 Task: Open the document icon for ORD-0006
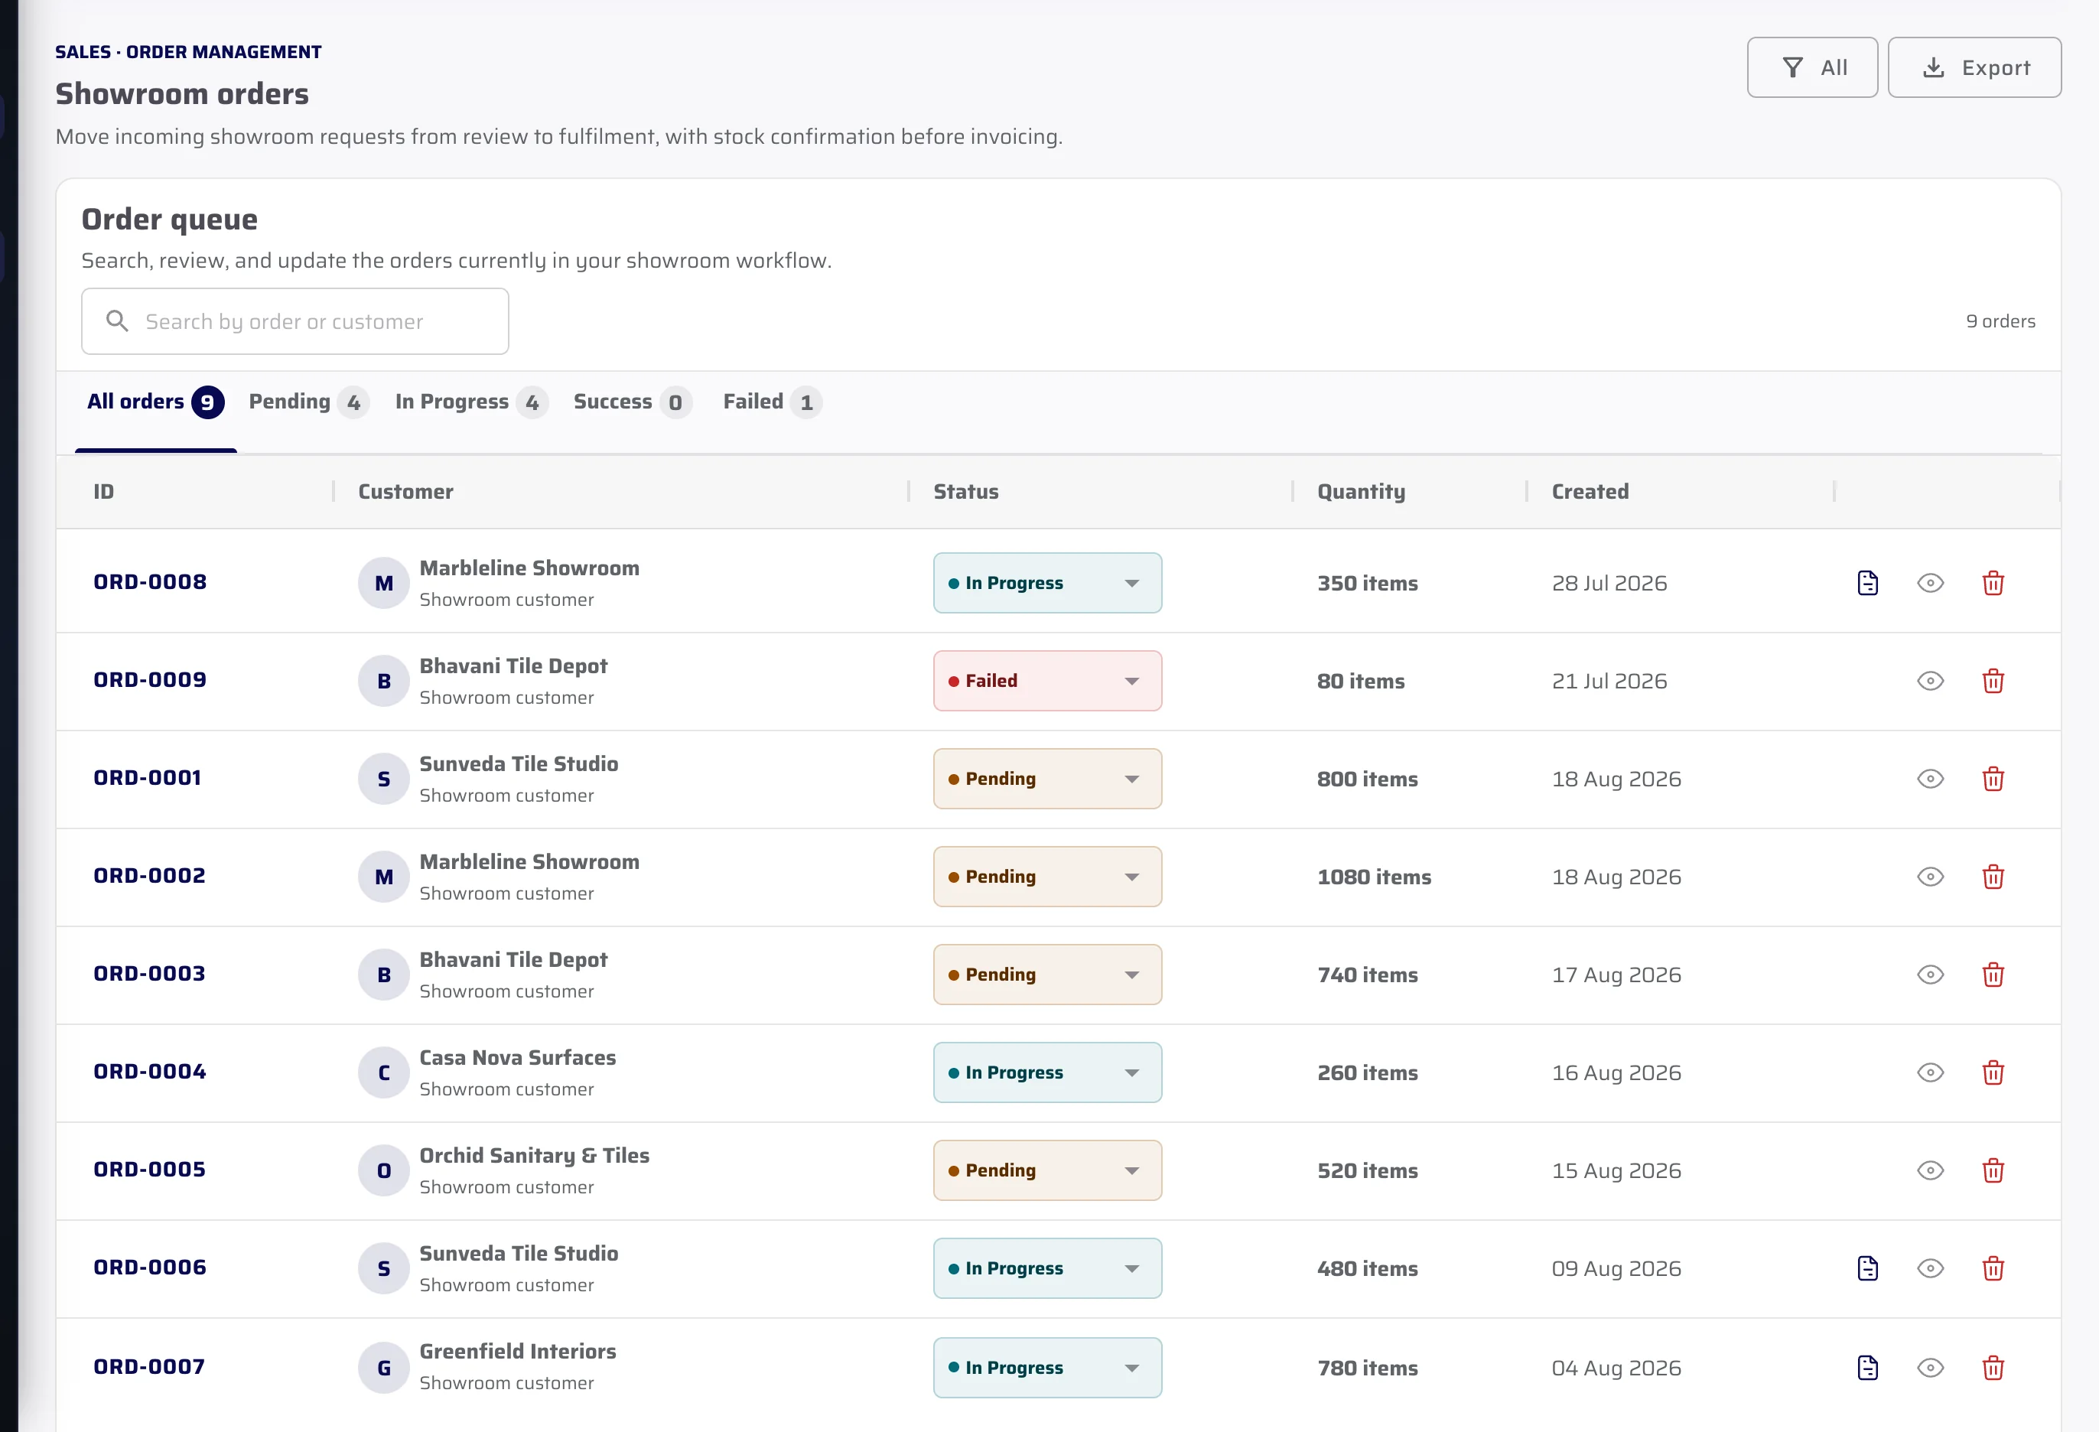coord(1867,1268)
